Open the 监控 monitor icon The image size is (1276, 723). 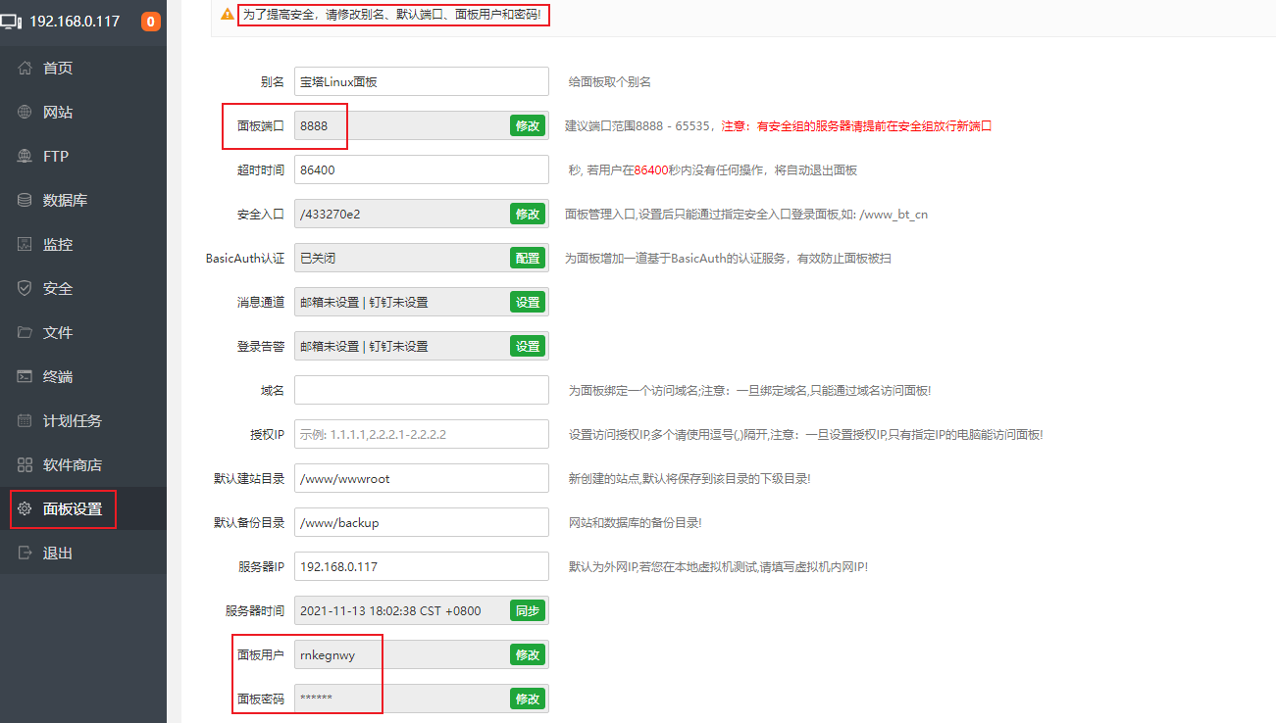coord(26,245)
